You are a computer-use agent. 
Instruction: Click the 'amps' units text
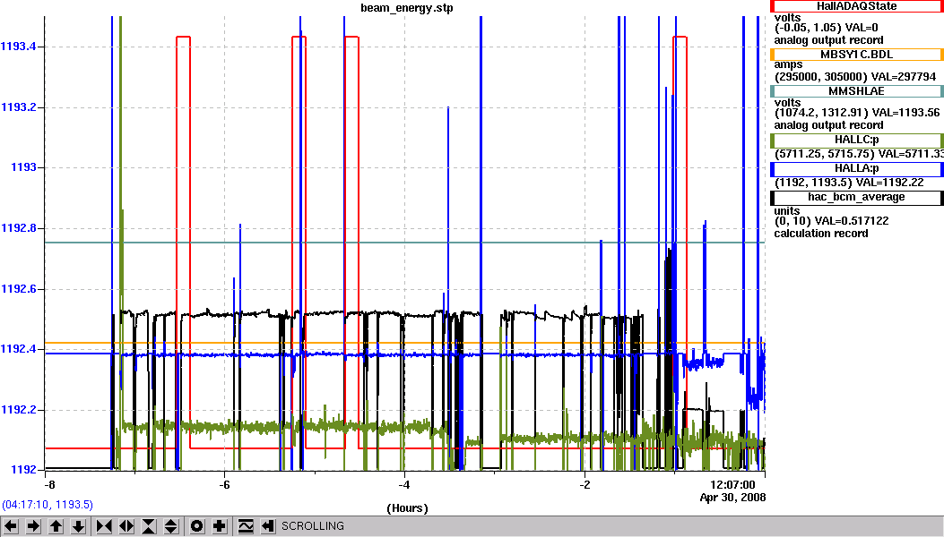coord(788,65)
